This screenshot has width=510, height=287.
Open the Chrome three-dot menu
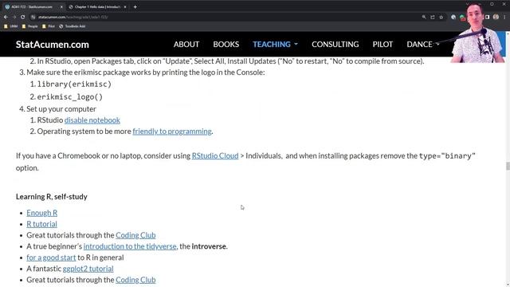[504, 17]
